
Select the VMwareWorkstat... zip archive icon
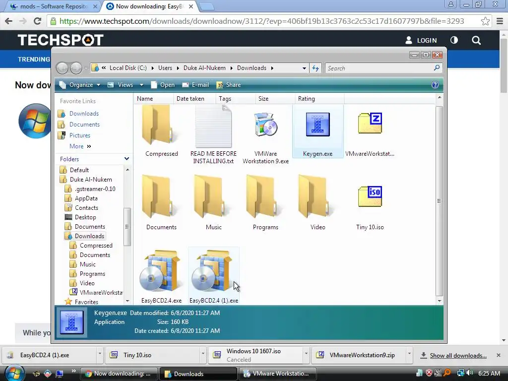[370, 123]
